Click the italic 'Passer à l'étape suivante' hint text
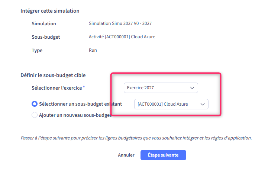268x183 pixels. click(x=136, y=138)
